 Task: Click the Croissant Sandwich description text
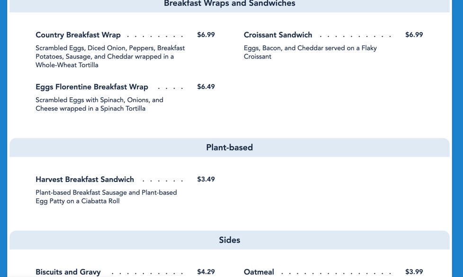click(310, 52)
